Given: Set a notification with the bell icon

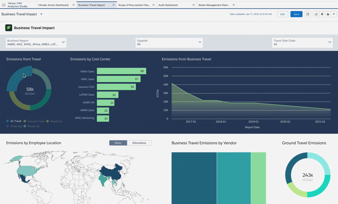Looking at the screenshot, I should pyautogui.click(x=322, y=14).
